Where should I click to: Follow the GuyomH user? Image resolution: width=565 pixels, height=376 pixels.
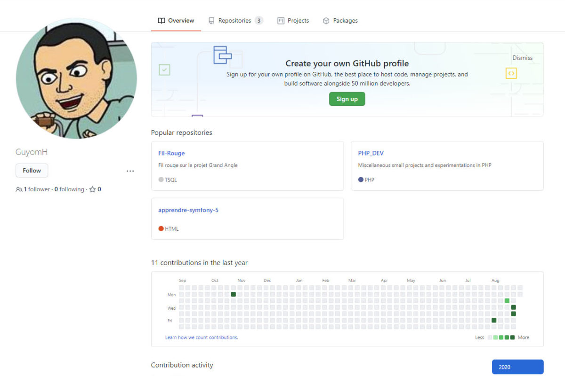click(32, 171)
